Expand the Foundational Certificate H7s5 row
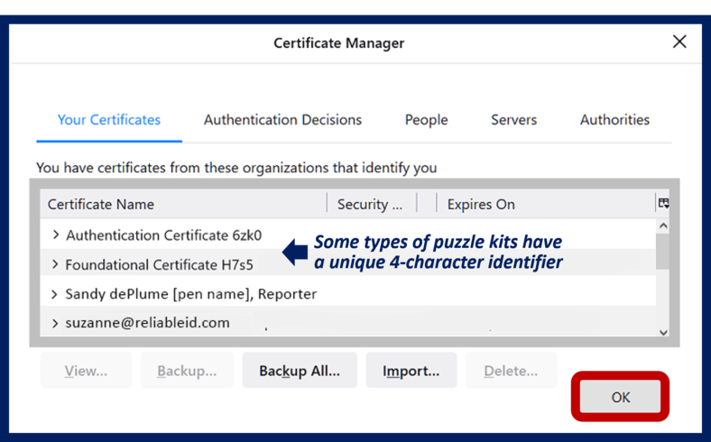 [x=56, y=265]
